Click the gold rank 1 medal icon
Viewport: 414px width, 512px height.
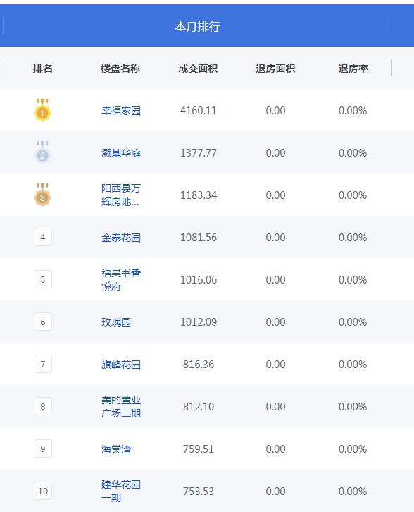point(42,110)
